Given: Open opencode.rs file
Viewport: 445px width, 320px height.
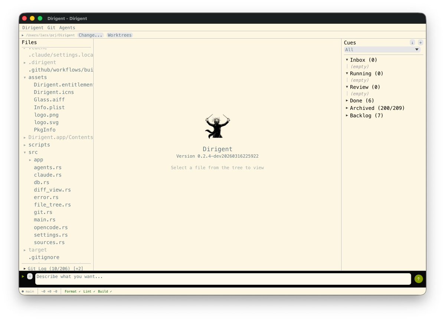Looking at the screenshot, I should coord(51,227).
